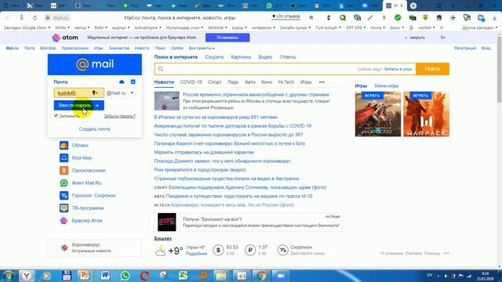This screenshot has height=282, width=502.
Task: Open Zoom from the taskbar
Action: tap(281, 276)
